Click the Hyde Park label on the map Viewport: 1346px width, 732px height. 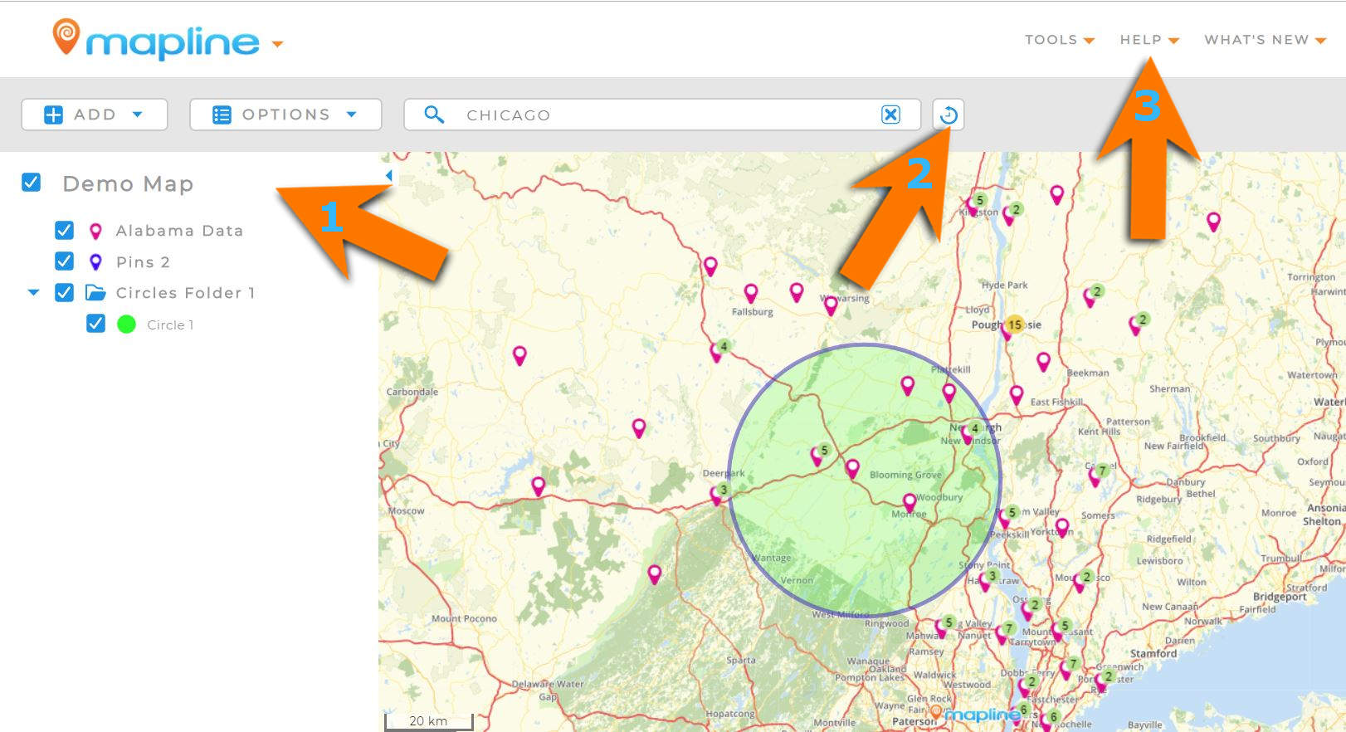click(x=1004, y=285)
